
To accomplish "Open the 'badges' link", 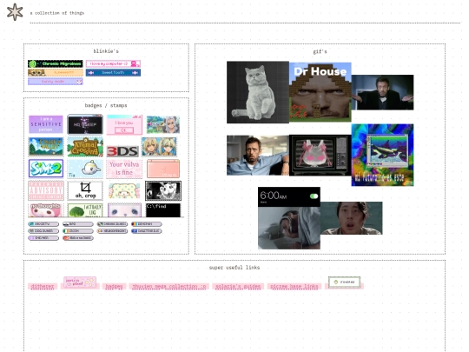I will click(x=114, y=287).
